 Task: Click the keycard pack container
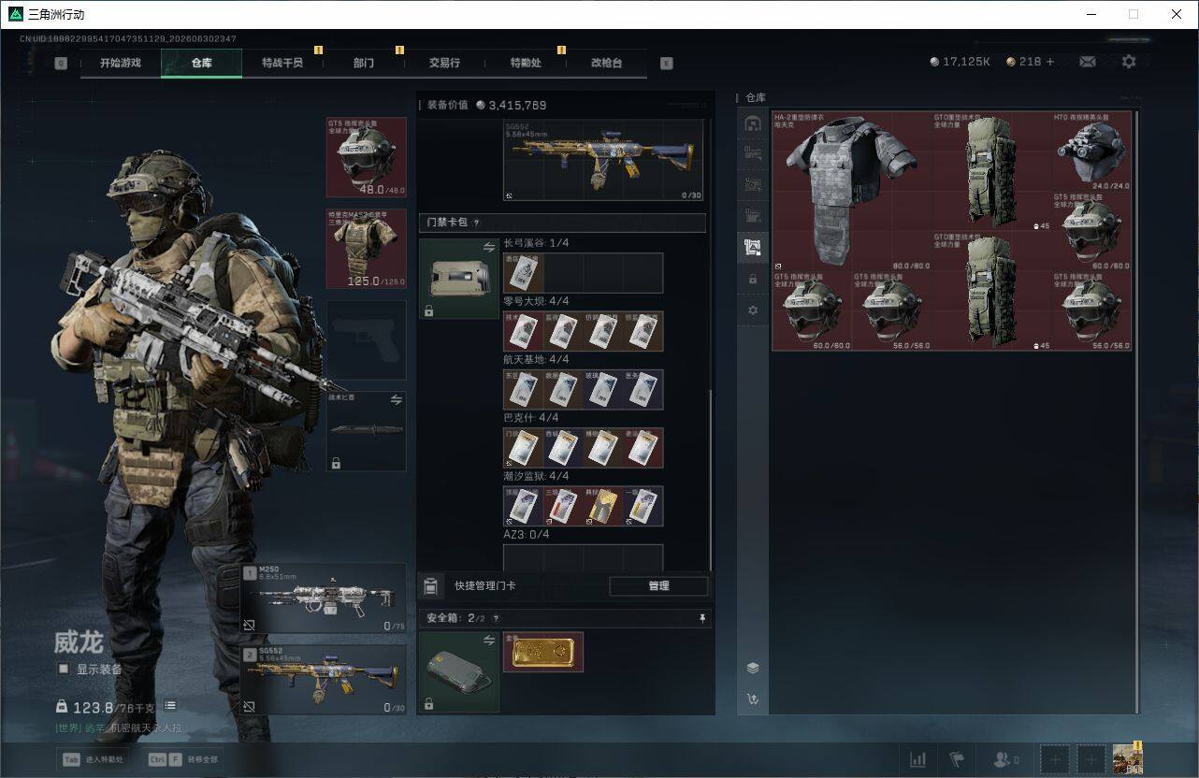pos(458,279)
